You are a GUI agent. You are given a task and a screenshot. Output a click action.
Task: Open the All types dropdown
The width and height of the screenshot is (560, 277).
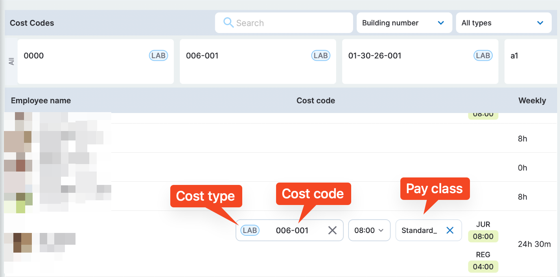(504, 23)
